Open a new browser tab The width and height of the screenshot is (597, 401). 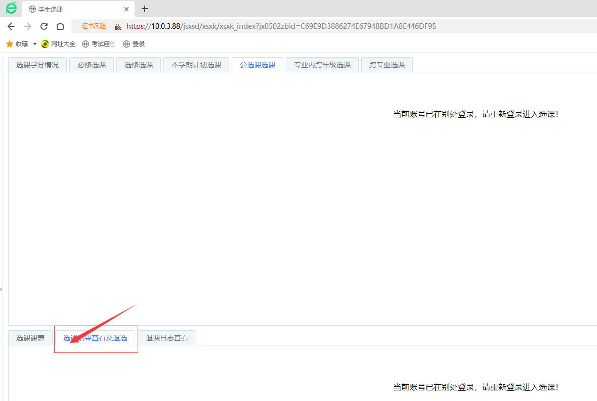coord(145,9)
